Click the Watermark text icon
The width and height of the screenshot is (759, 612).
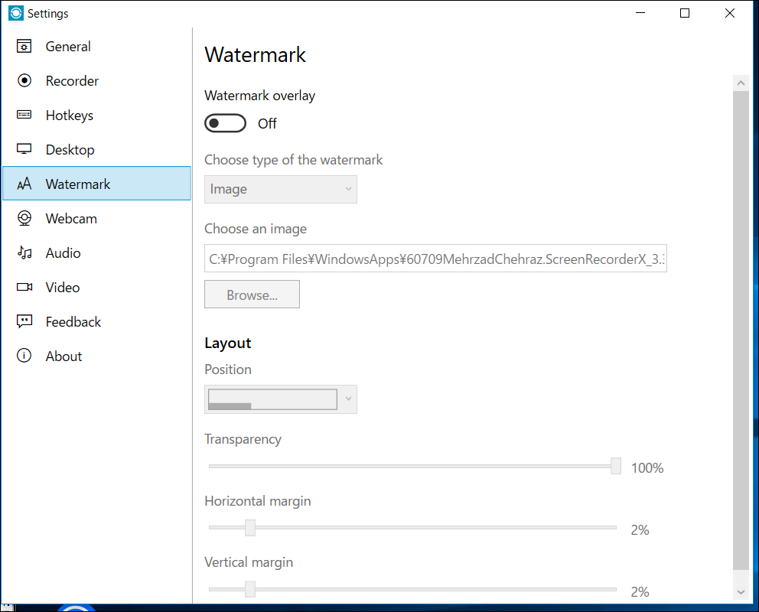23,184
